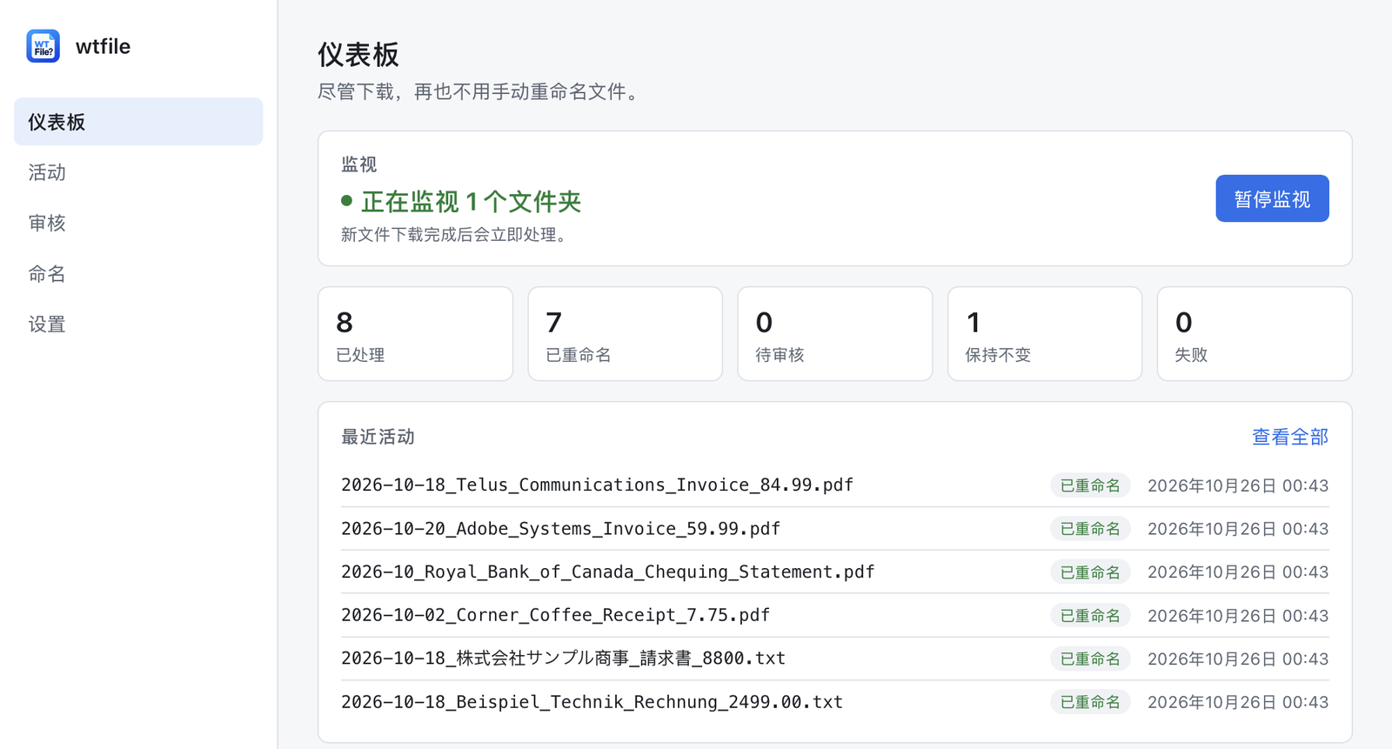Open the 查看全部 link
Image resolution: width=1392 pixels, height=749 pixels.
click(1289, 437)
